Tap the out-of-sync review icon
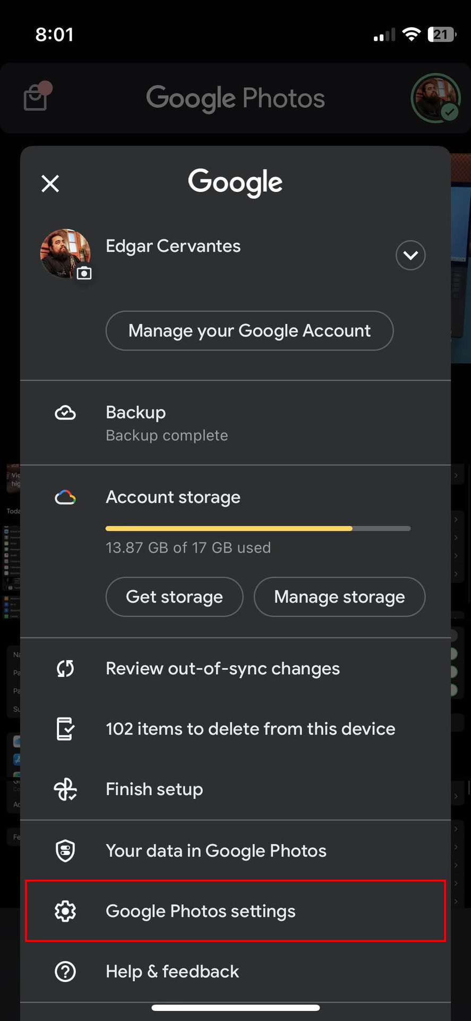This screenshot has width=471, height=1021. pos(65,668)
